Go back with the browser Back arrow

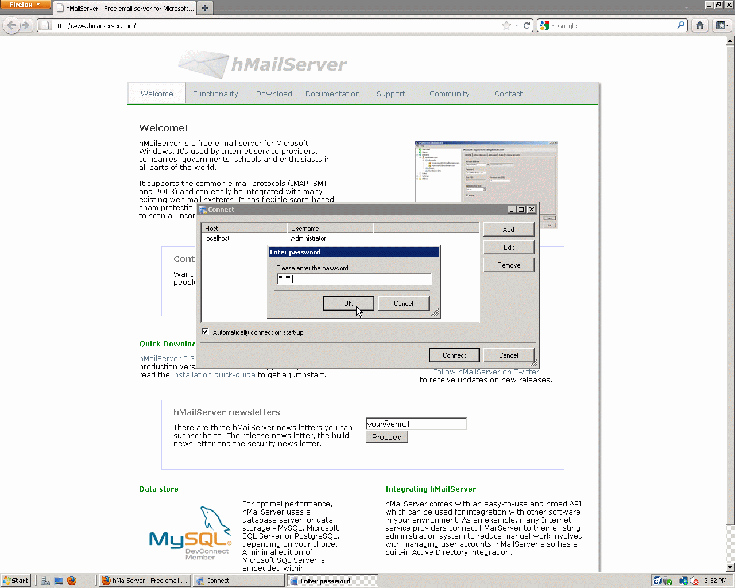pyautogui.click(x=11, y=25)
